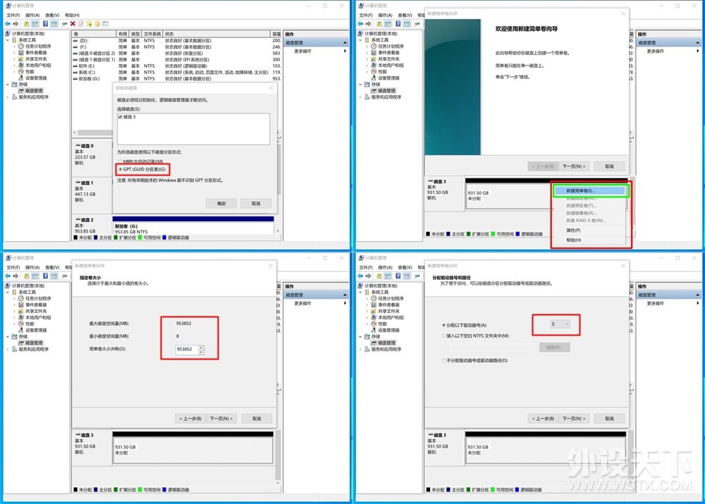705x504 pixels.
Task: Click the 简单卷大小(MB) input field
Action: pos(187,350)
